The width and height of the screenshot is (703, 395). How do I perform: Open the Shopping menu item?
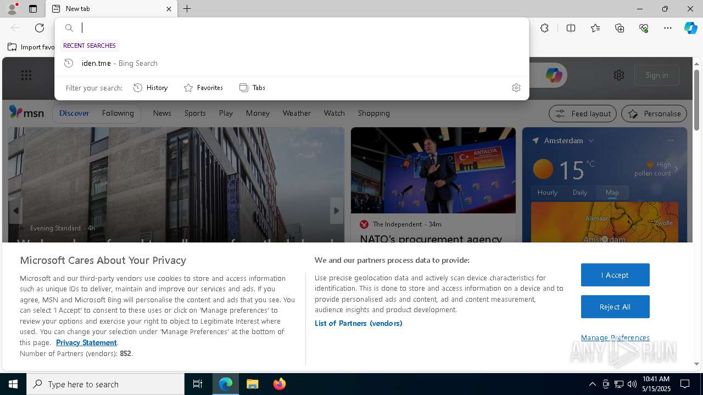pos(373,113)
